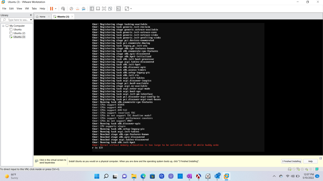This screenshot has width=323, height=181.
Task: Click the keyboard hint icon in install bar
Action: tap(37, 161)
